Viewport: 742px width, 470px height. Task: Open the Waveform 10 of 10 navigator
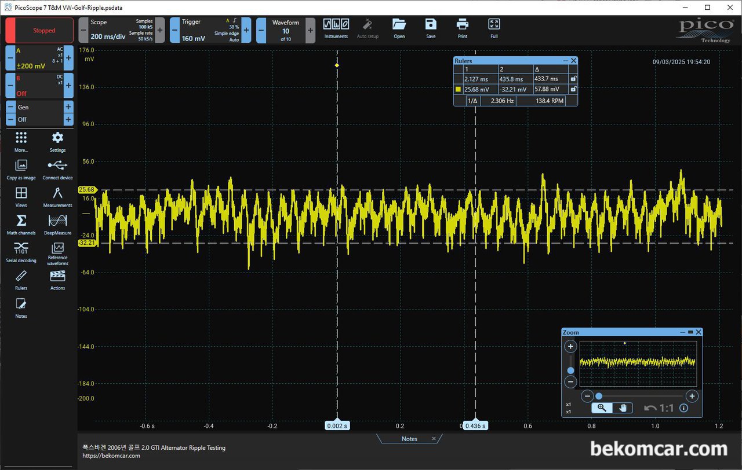[x=286, y=30]
